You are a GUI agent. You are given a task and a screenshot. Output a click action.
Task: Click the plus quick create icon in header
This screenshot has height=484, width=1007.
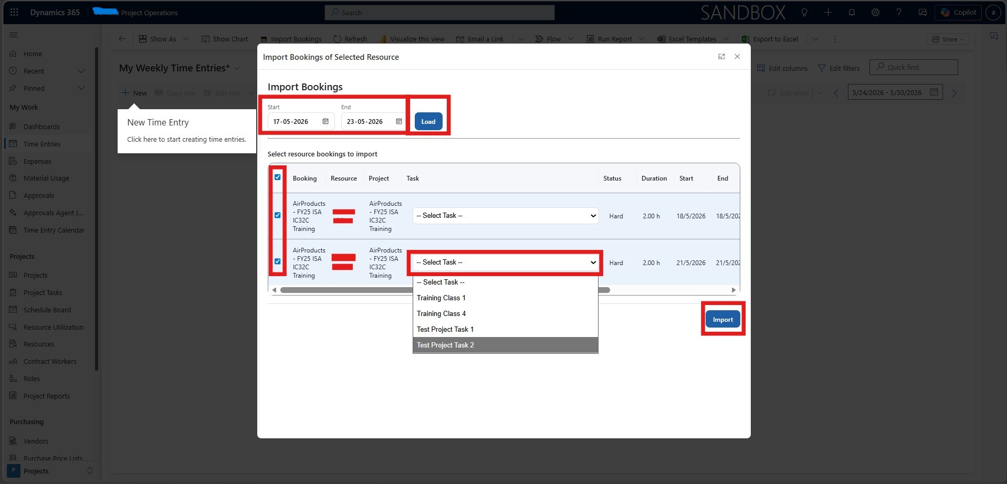point(828,13)
